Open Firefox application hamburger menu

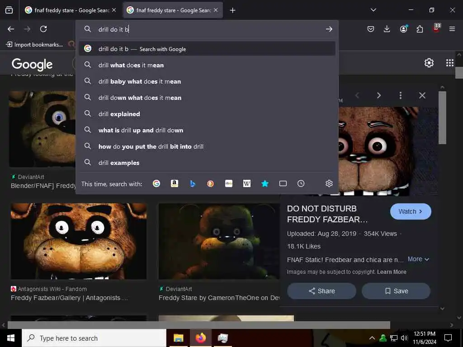click(x=452, y=29)
